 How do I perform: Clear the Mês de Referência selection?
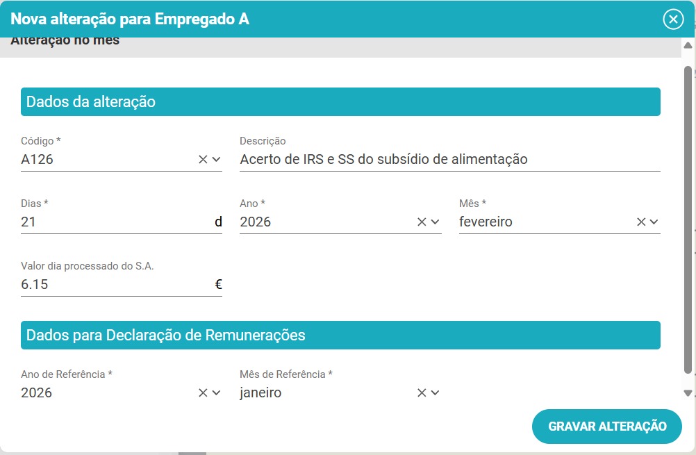click(x=422, y=393)
